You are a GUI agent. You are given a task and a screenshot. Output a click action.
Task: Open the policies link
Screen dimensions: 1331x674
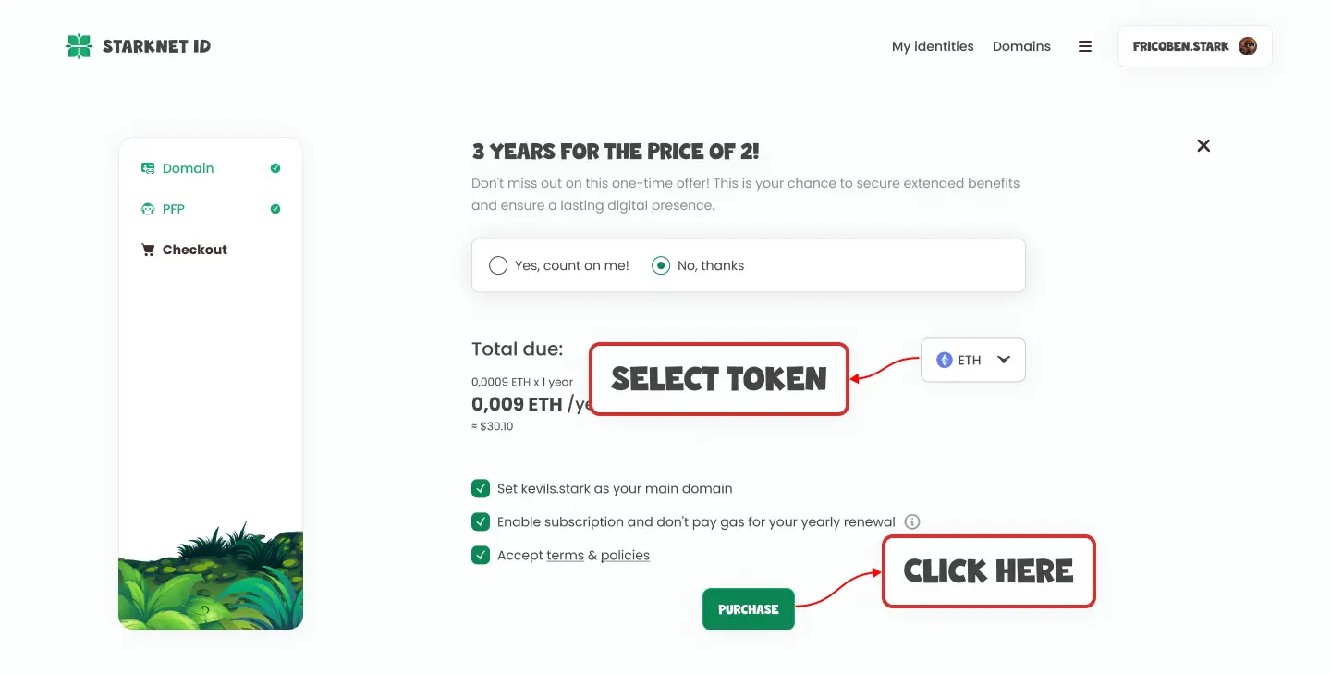tap(625, 555)
